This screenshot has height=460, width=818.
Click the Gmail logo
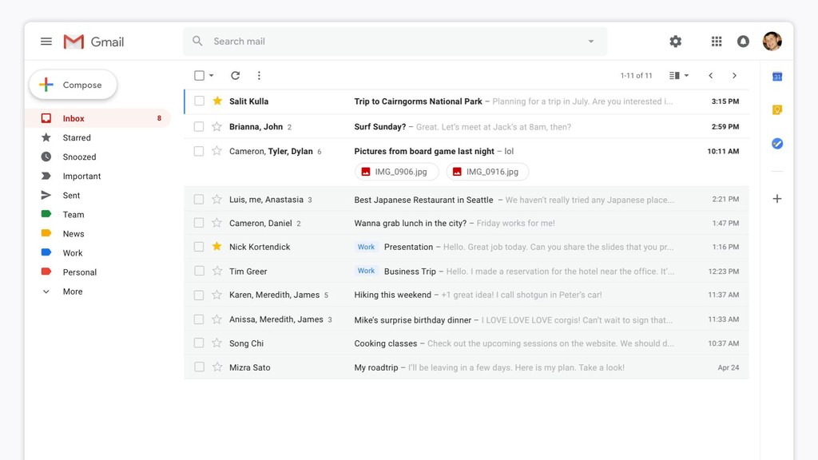point(93,42)
